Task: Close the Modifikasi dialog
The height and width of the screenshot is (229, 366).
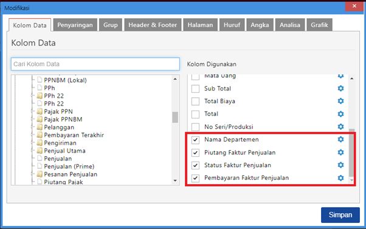Action: [x=354, y=6]
